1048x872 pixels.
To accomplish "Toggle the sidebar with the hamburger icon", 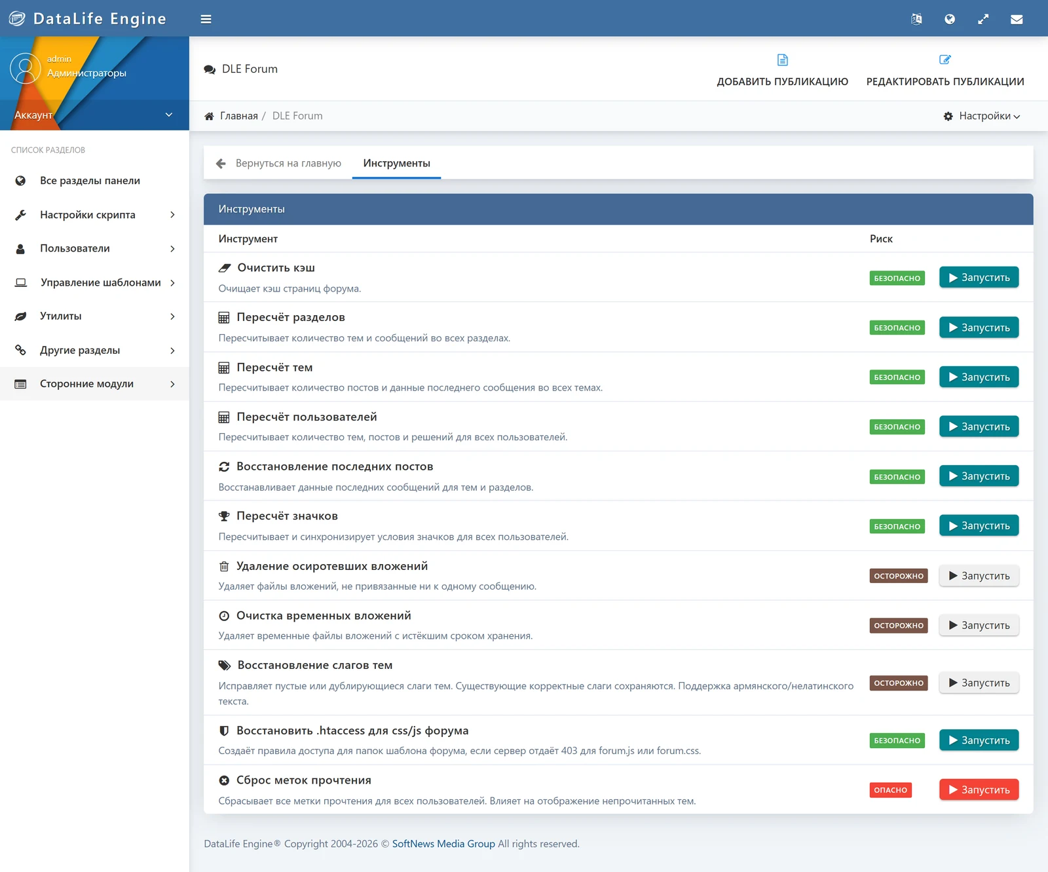I will point(206,19).
